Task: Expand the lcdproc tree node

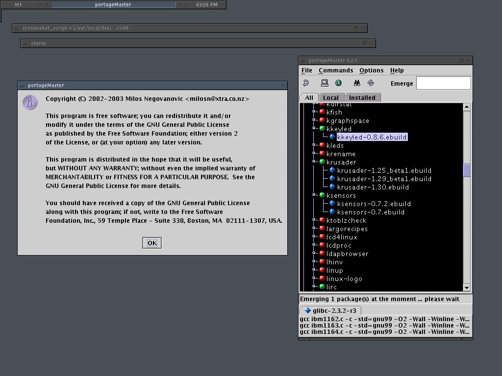Action: (314, 245)
